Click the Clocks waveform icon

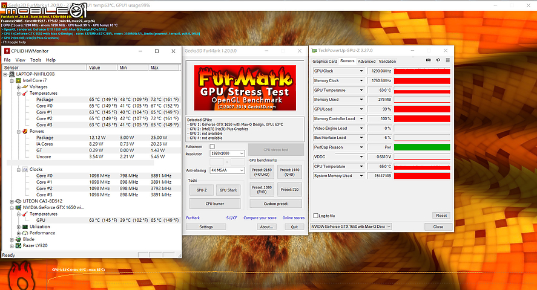25,169
